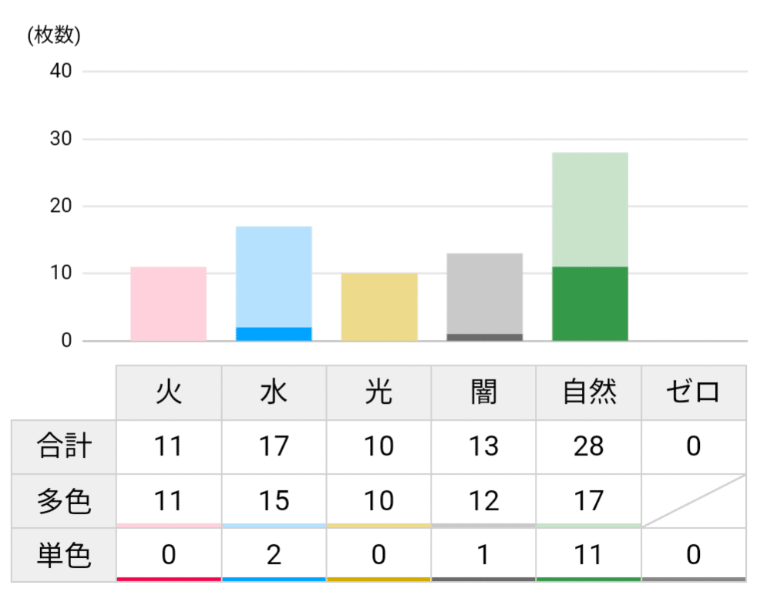Click the light blue 水 multicolor bar segment

pyautogui.click(x=274, y=277)
